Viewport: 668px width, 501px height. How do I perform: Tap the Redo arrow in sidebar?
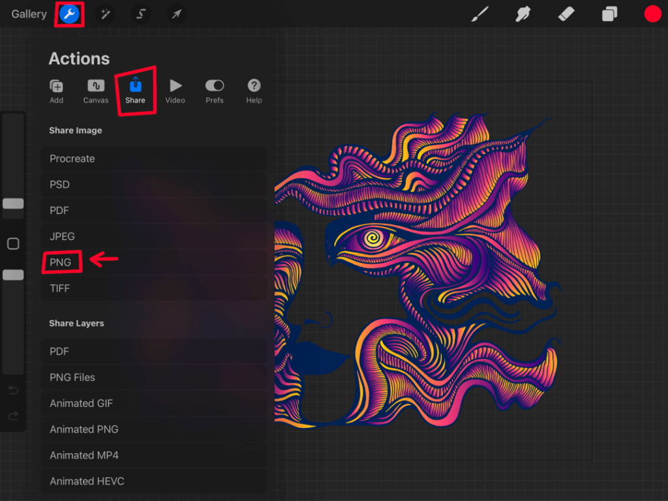[x=13, y=416]
